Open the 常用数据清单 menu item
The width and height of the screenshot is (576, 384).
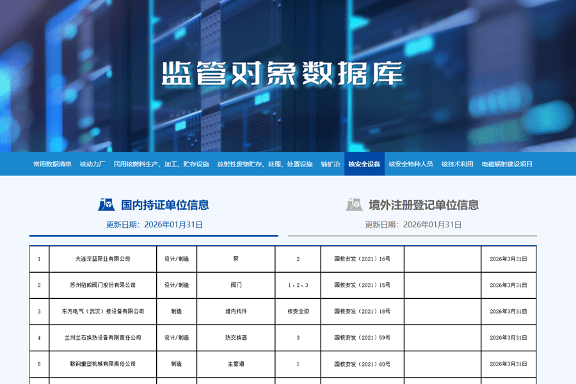[52, 164]
